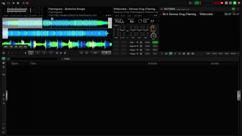Click the red REC record icon
242x136 pixels.
point(27,3)
